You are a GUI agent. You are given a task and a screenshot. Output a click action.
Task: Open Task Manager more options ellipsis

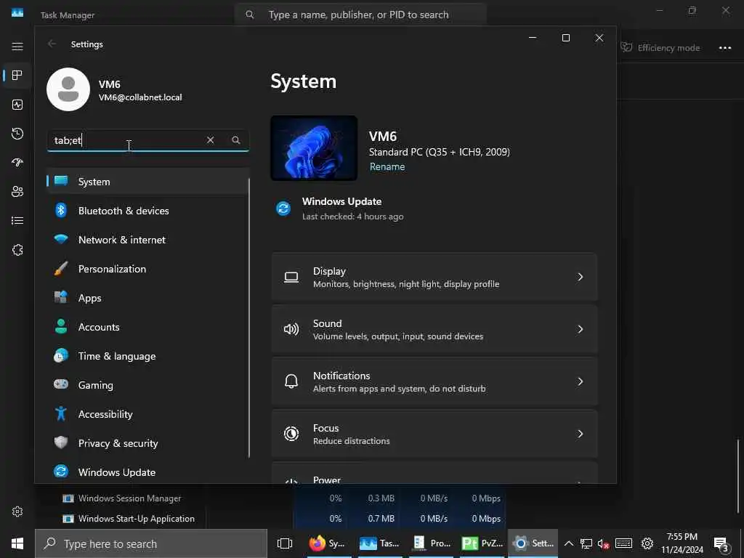725,47
